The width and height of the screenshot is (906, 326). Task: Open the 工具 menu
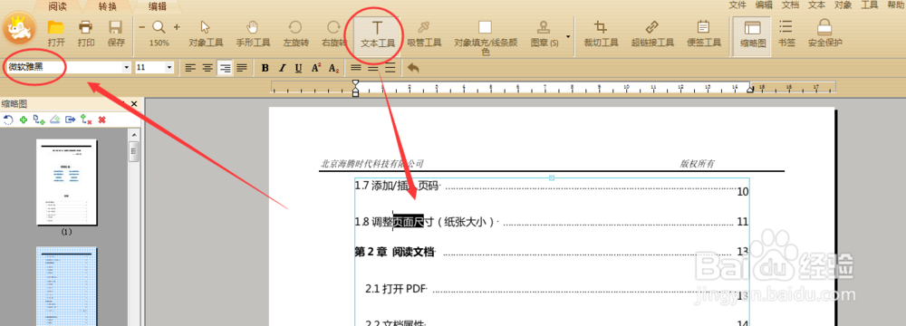pyautogui.click(x=870, y=5)
